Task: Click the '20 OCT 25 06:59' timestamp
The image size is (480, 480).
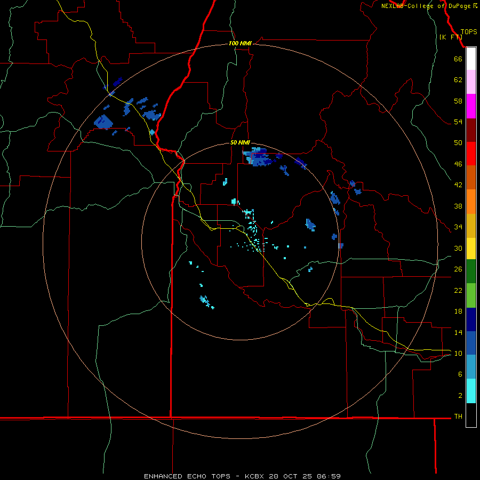Action: point(305,476)
